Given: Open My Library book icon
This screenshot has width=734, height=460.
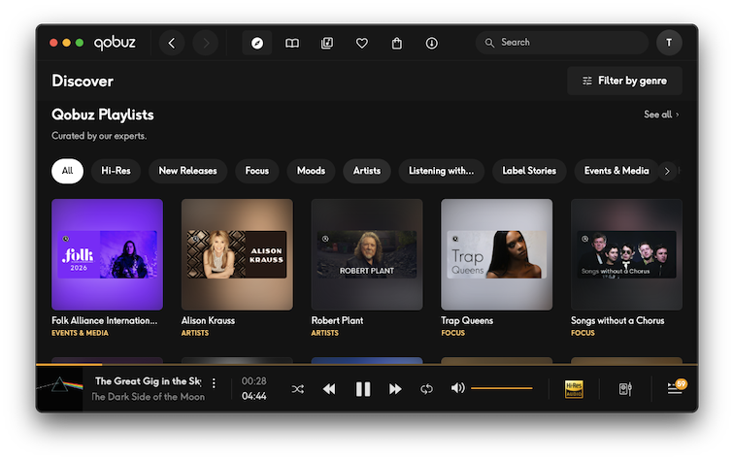Looking at the screenshot, I should click(x=291, y=43).
